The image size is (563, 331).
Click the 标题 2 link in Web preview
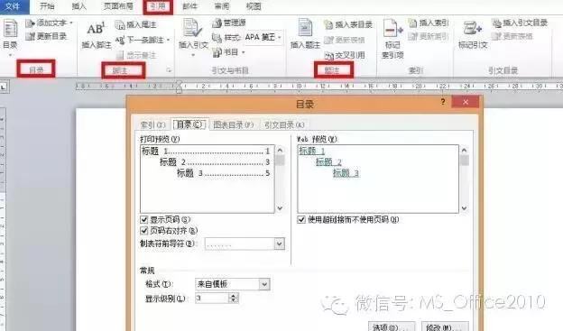(x=328, y=162)
